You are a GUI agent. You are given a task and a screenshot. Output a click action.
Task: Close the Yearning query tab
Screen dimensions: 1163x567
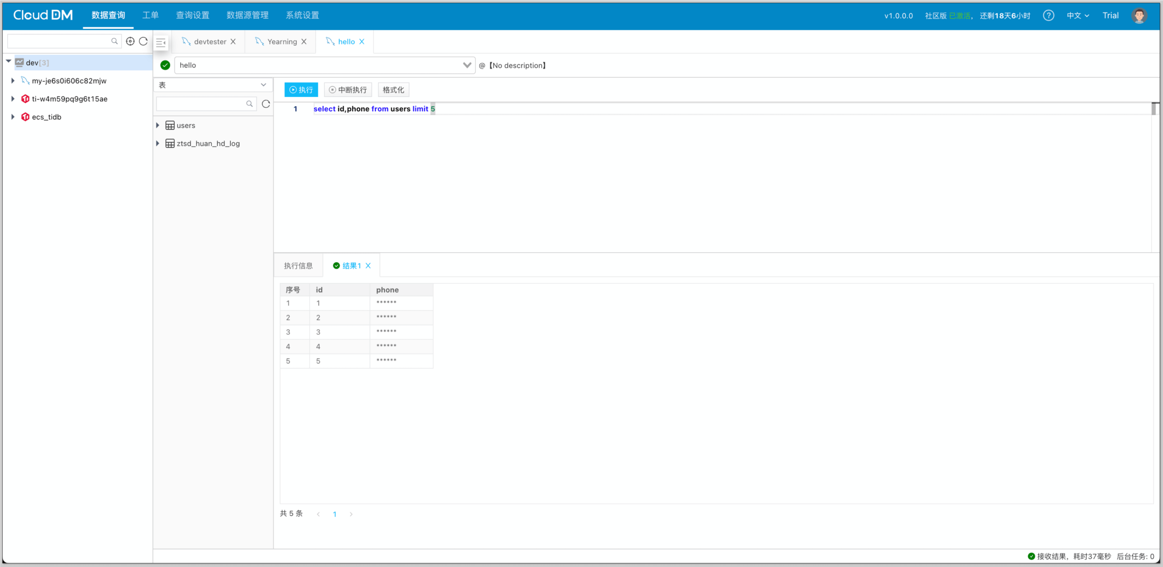coord(304,41)
